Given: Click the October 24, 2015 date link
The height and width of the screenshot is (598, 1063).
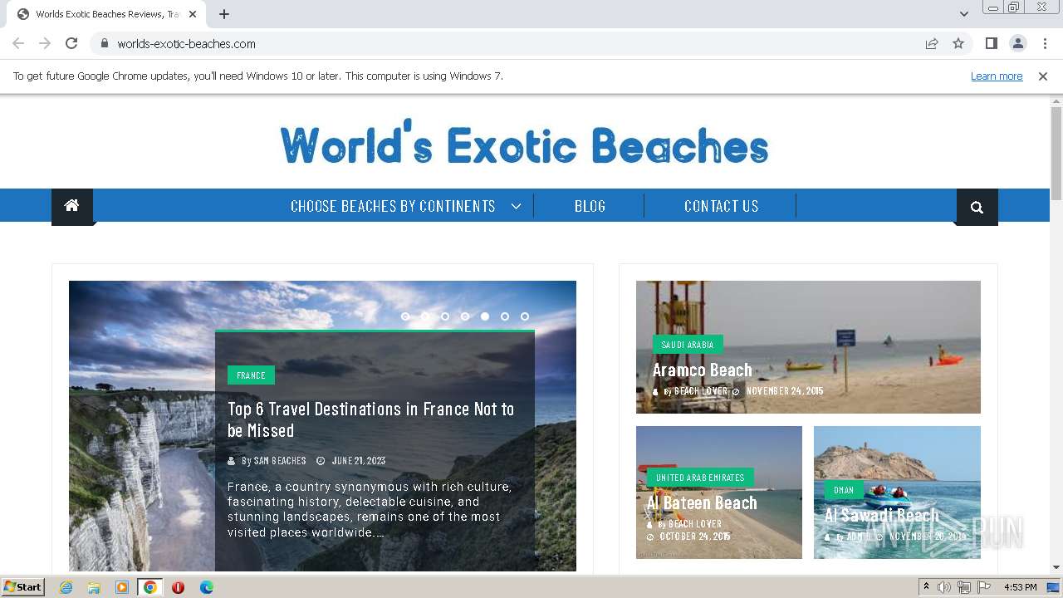Looking at the screenshot, I should [x=695, y=537].
